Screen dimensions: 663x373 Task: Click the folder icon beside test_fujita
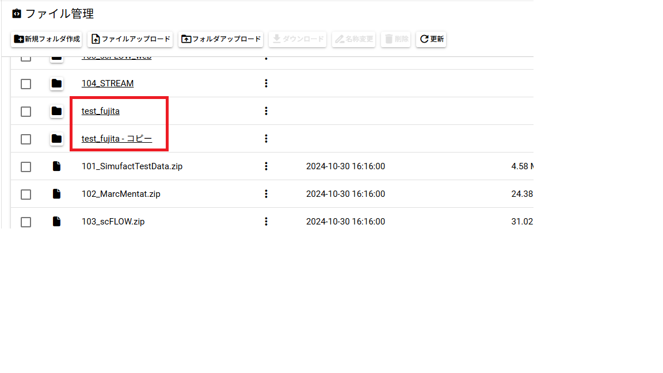click(56, 111)
